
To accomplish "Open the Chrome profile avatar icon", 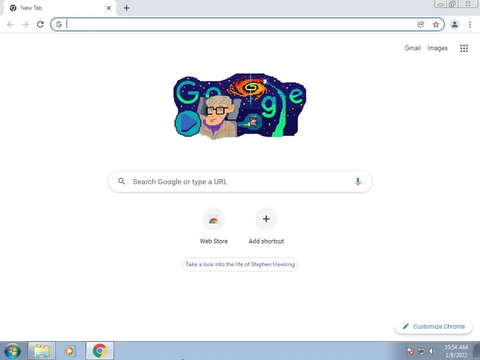I will (454, 24).
